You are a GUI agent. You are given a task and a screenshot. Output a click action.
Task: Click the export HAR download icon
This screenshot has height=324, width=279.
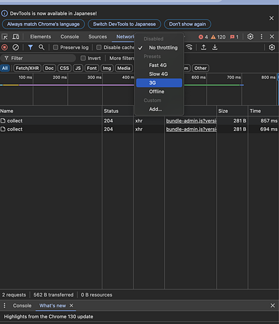coord(215,47)
